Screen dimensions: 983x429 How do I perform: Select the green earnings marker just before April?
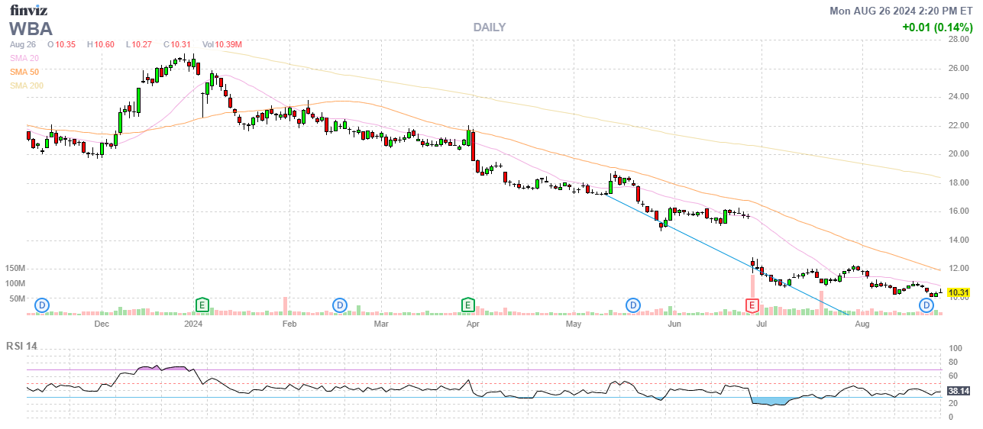pyautogui.click(x=467, y=305)
